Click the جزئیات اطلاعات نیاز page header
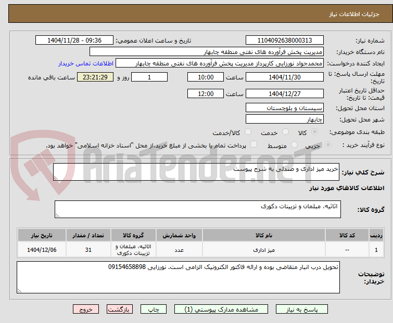Image resolution: width=393 pixels, height=323 pixels. pos(354,14)
